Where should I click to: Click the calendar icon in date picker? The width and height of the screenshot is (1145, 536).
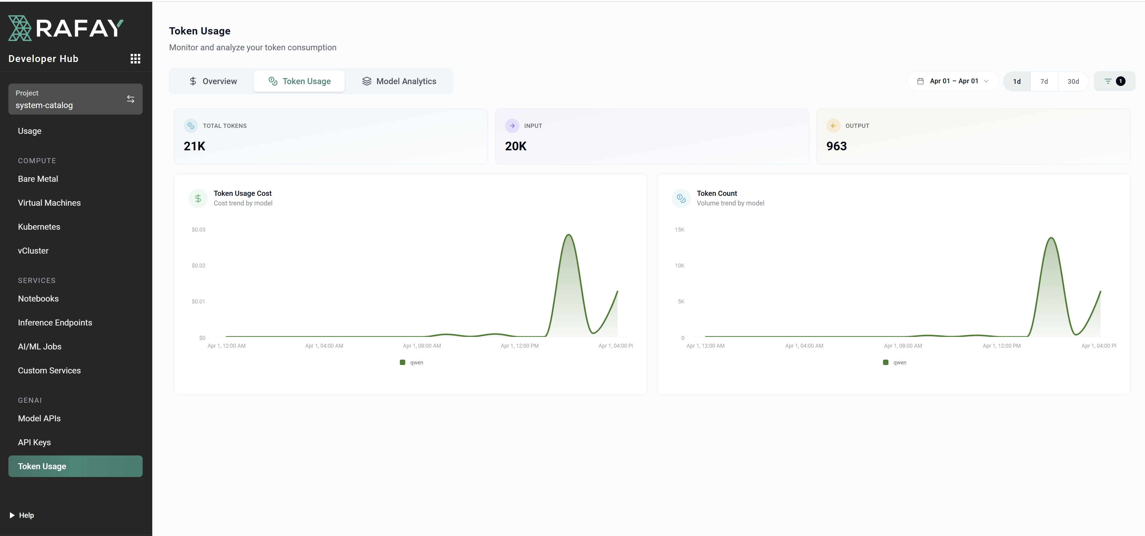[x=920, y=81]
